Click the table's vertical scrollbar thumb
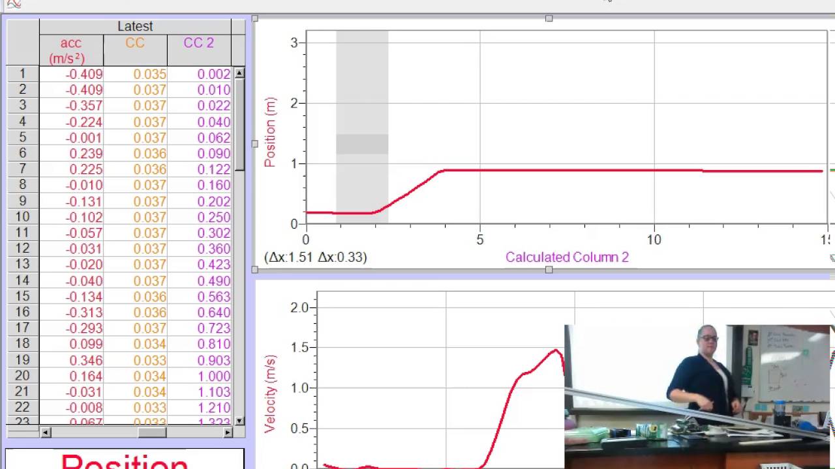This screenshot has width=835, height=469. click(239, 125)
